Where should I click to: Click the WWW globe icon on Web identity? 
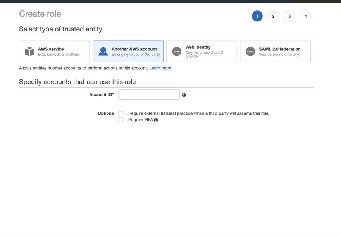click(177, 52)
